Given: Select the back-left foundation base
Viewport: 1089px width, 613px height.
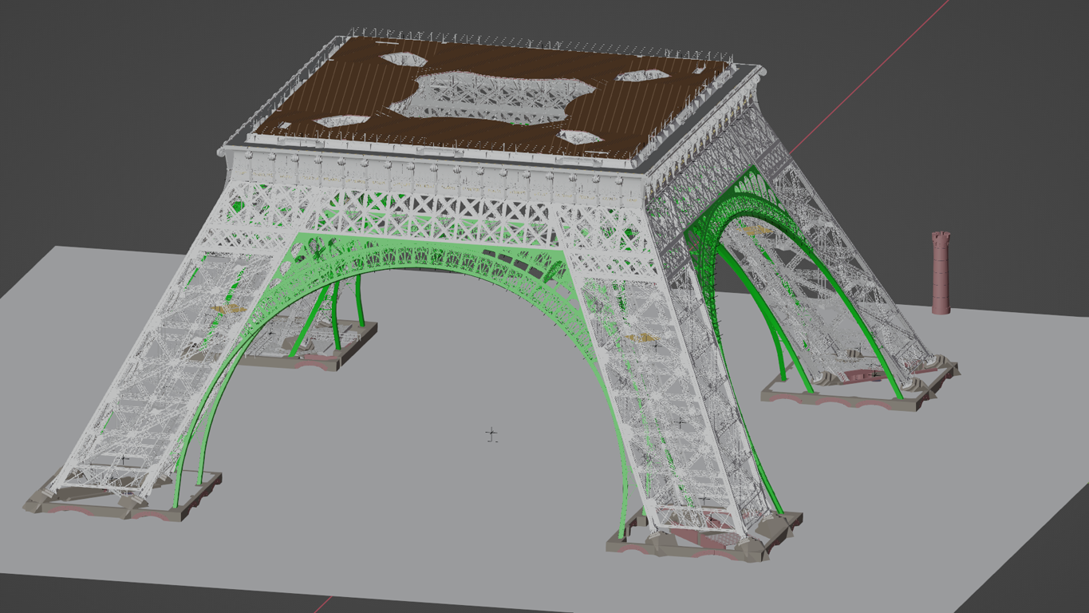Looking at the screenshot, I should [319, 353].
